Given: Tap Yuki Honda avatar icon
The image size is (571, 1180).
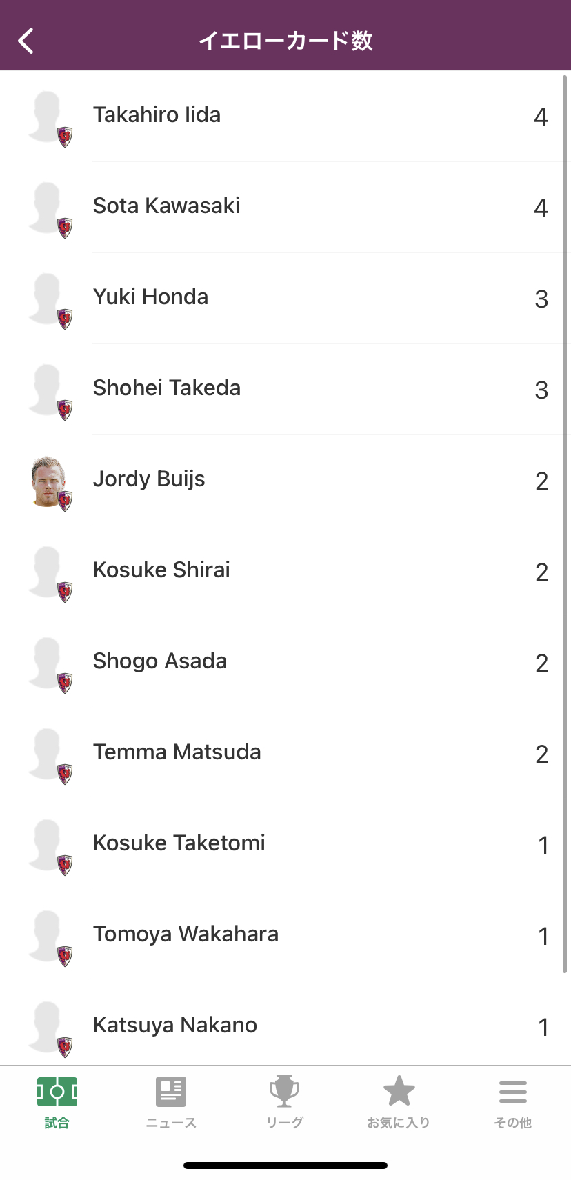Looking at the screenshot, I should point(48,299).
